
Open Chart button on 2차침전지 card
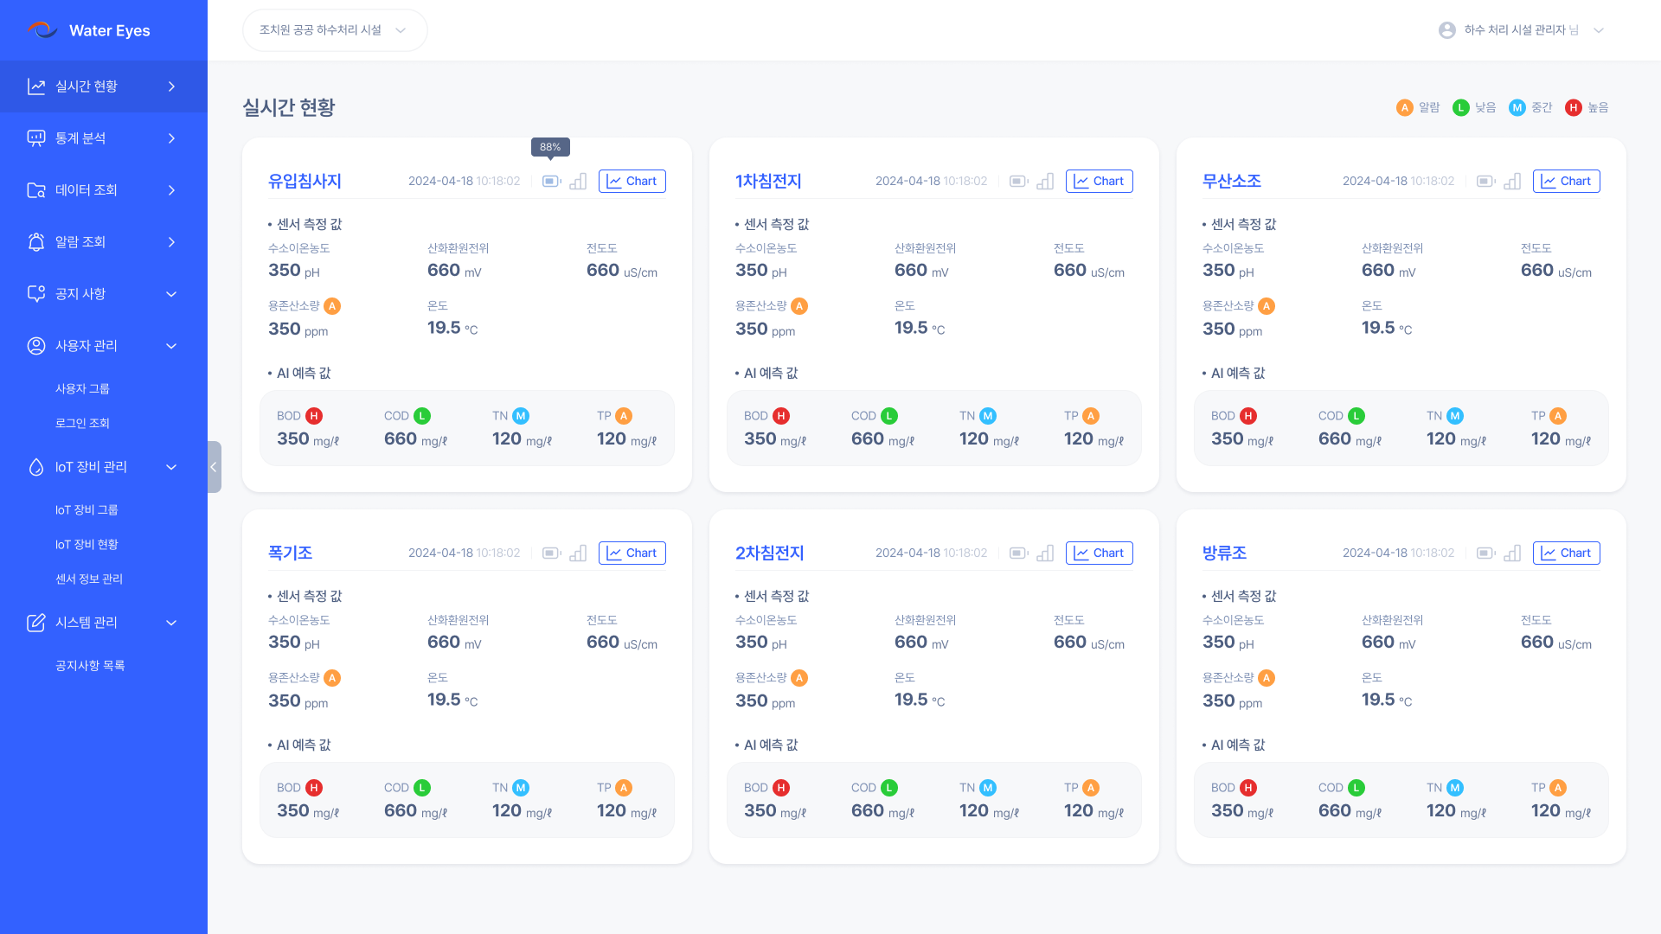click(x=1099, y=553)
